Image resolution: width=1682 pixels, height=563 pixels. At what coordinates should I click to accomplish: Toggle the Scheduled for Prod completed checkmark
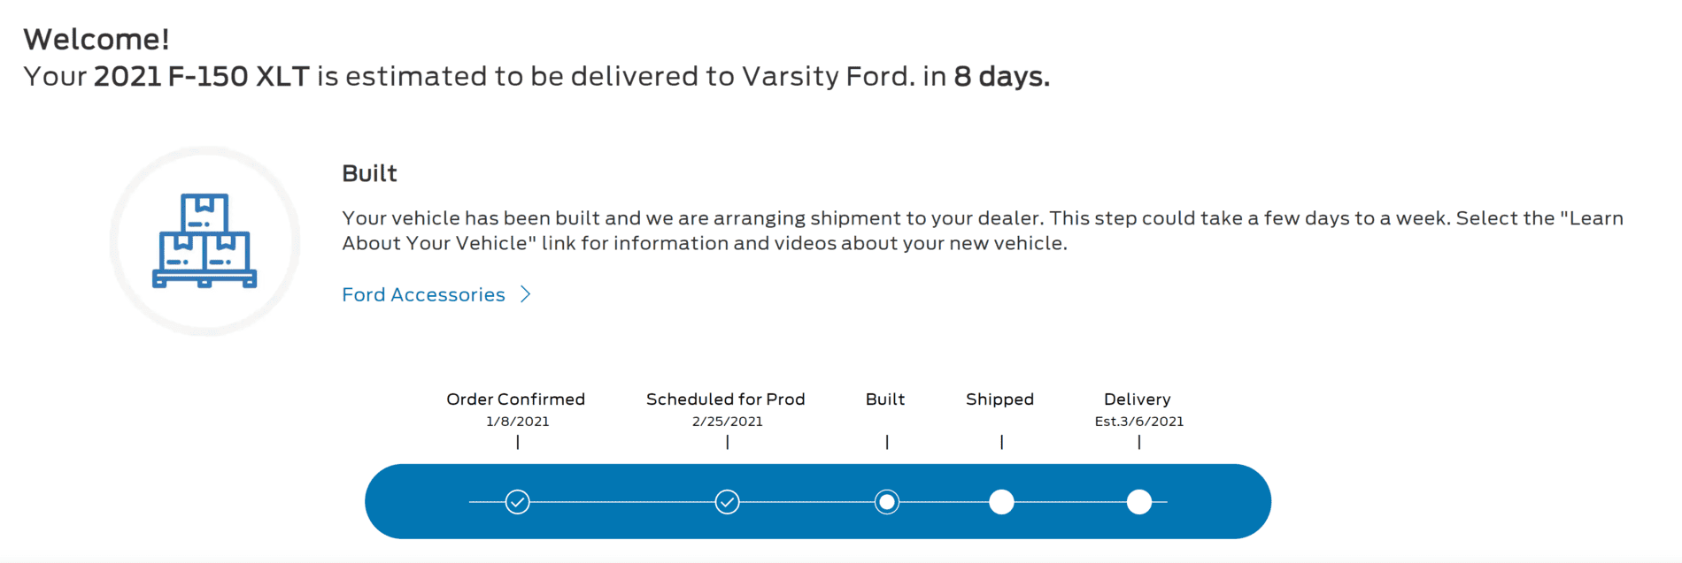click(x=727, y=501)
